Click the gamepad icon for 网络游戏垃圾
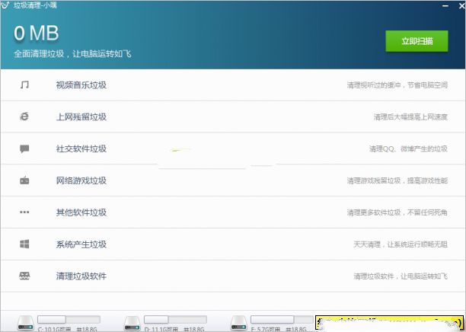Screen dimensions: 466x332 24,180
